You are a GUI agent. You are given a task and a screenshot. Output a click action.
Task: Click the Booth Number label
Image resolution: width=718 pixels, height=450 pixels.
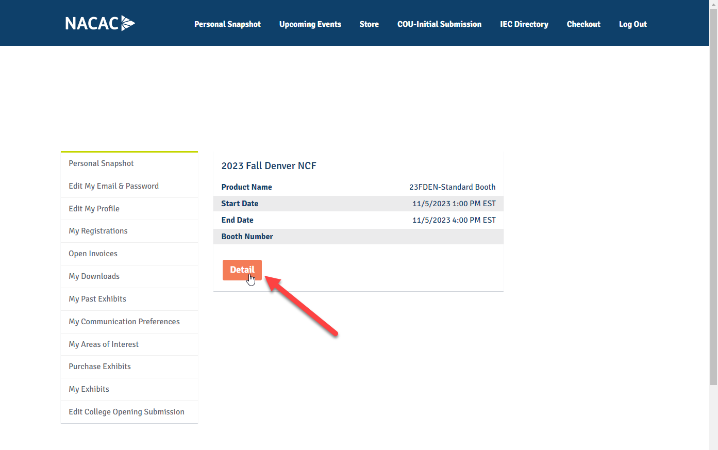point(247,237)
